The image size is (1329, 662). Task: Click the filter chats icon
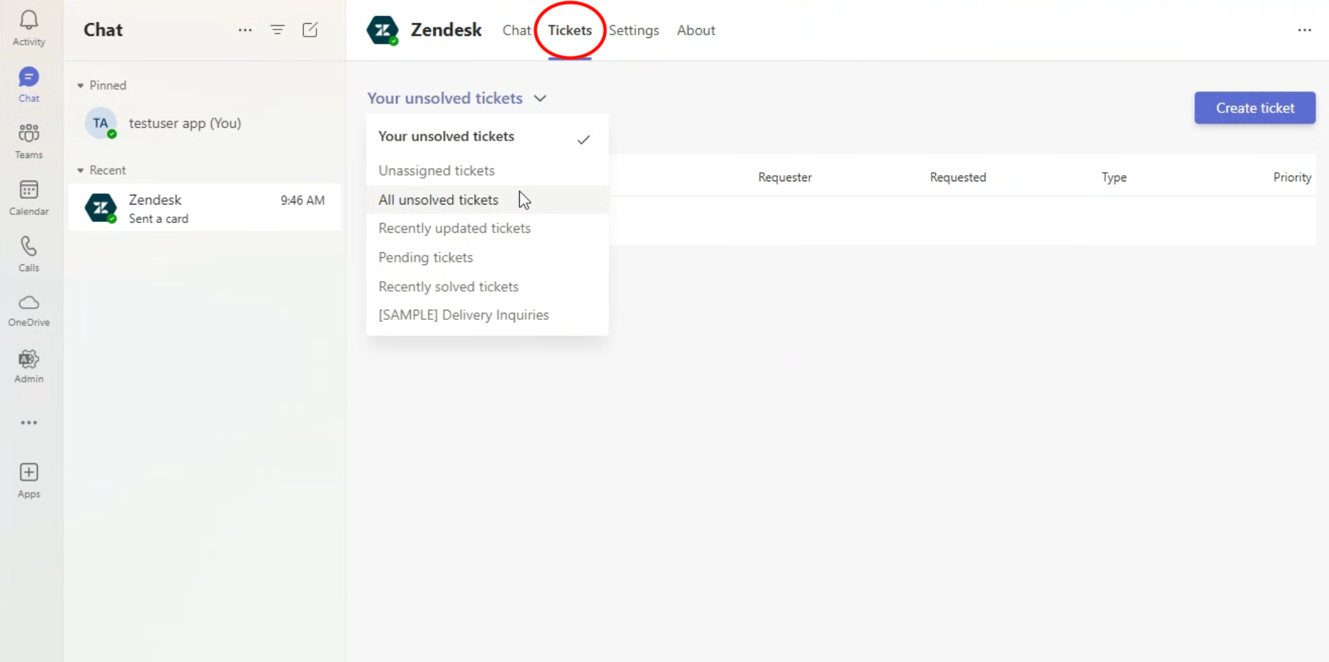[278, 30]
